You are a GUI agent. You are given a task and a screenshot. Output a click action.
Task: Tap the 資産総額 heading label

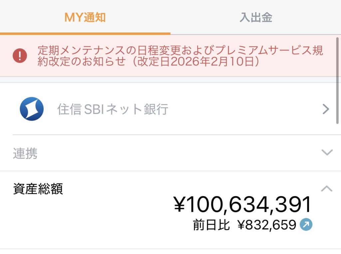click(38, 189)
